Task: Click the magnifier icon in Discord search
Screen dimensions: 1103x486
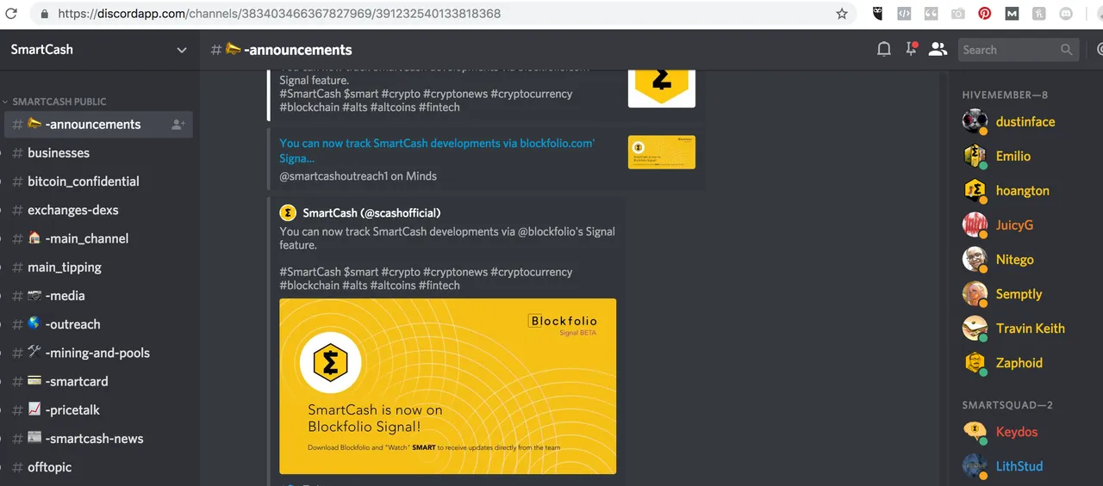Action: [x=1067, y=50]
